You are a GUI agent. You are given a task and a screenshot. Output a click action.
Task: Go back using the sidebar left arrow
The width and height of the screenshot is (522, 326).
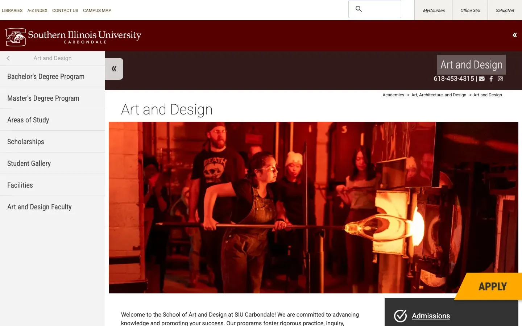8,58
